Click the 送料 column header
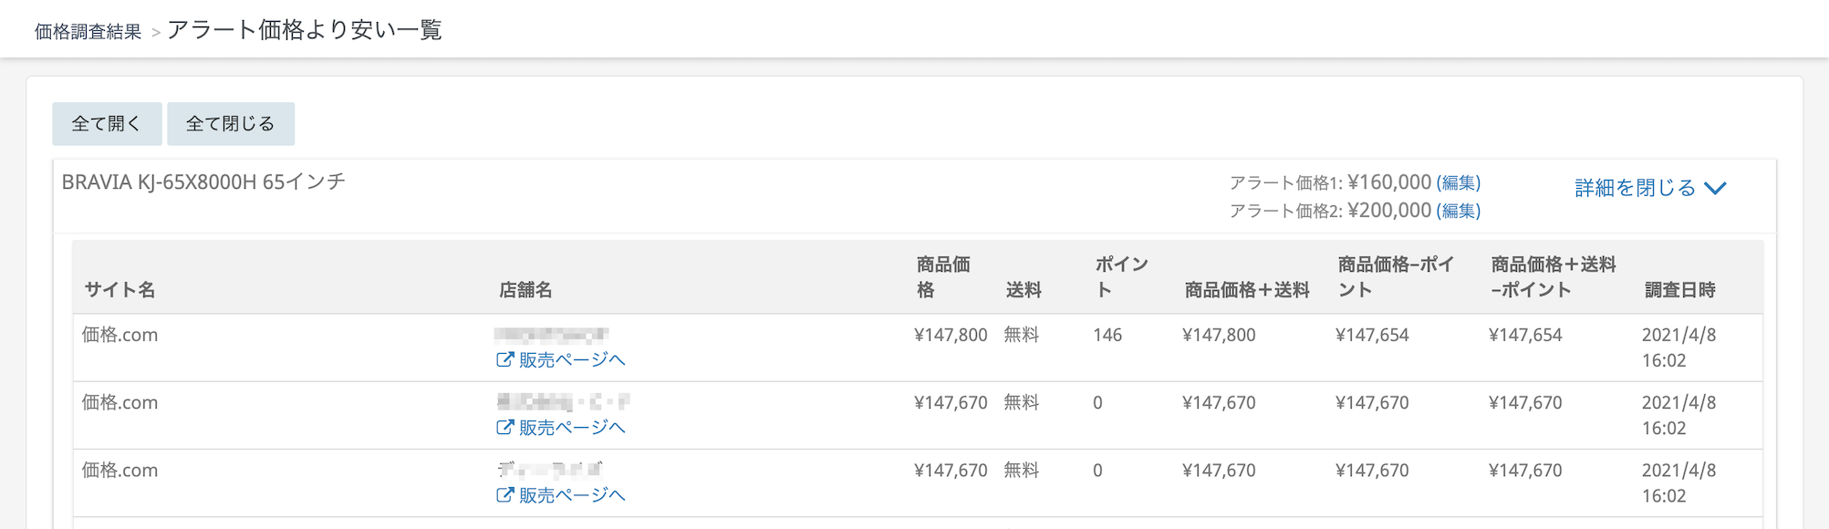The image size is (1829, 529). tap(1023, 290)
